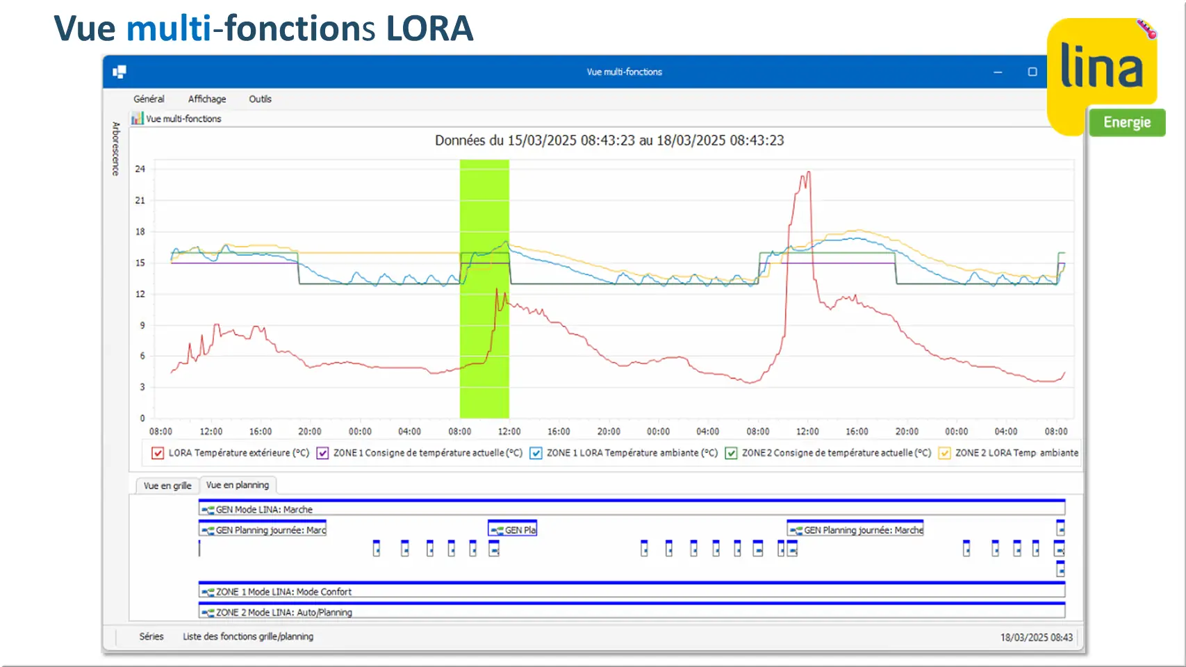Select the ZONE 1 Mode LINA: Mode Confort bar
Viewport: 1186px width, 667px height.
632,590
